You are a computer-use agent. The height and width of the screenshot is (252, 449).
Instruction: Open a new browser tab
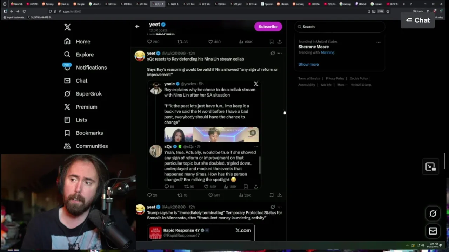(404, 4)
